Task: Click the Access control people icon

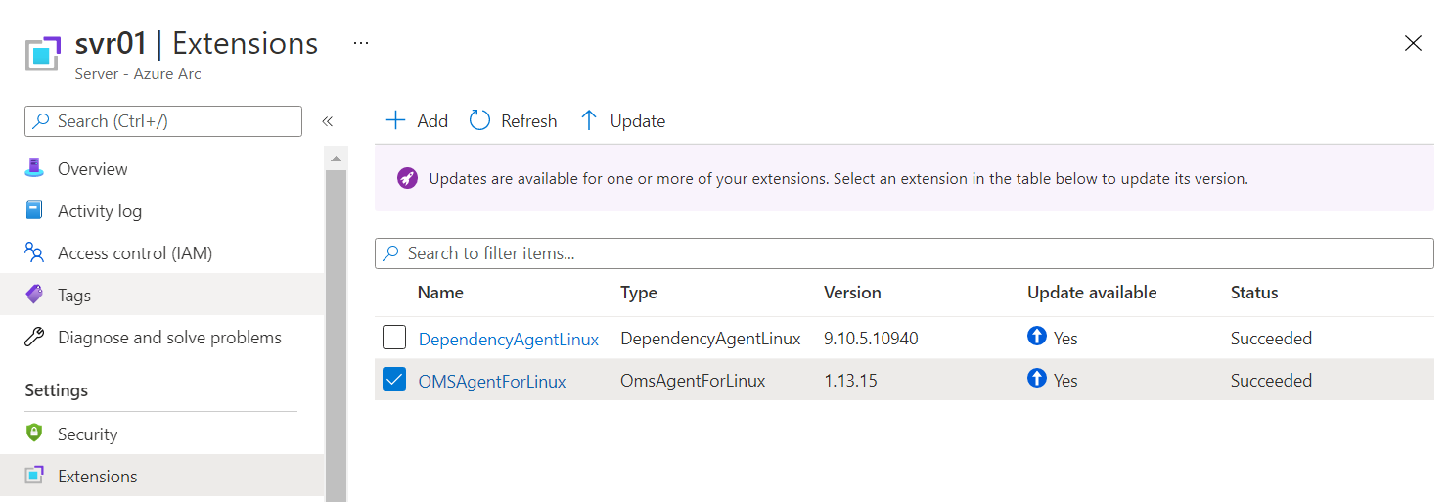Action: (x=34, y=252)
